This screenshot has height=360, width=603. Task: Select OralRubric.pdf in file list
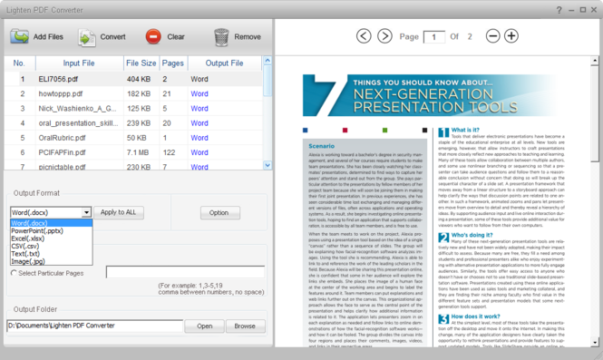tap(62, 138)
